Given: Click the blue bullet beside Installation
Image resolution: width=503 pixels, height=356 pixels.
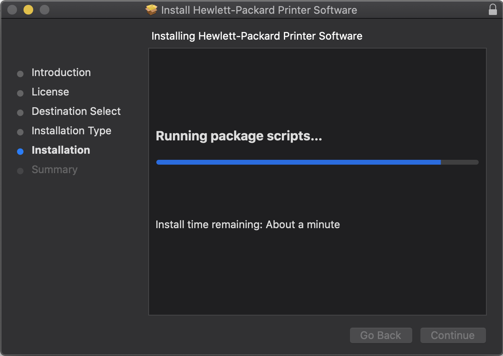Looking at the screenshot, I should [20, 152].
